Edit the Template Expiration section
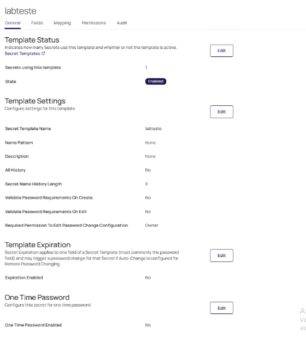The width and height of the screenshot is (306, 337). coord(221,256)
